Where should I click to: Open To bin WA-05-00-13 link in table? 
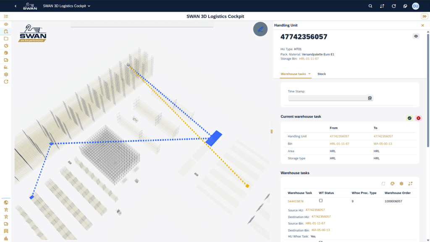pyautogui.click(x=383, y=144)
